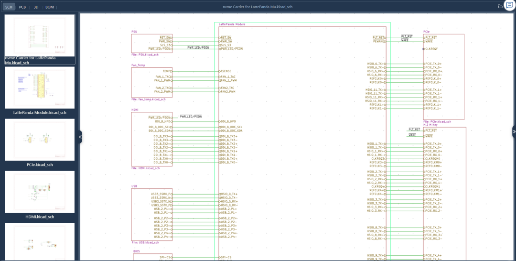Click the PEWAKE pin label
Screen dimensions: 516x261
pos(379,41)
